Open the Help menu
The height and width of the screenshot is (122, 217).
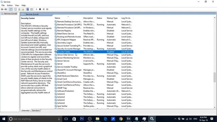(23, 5)
